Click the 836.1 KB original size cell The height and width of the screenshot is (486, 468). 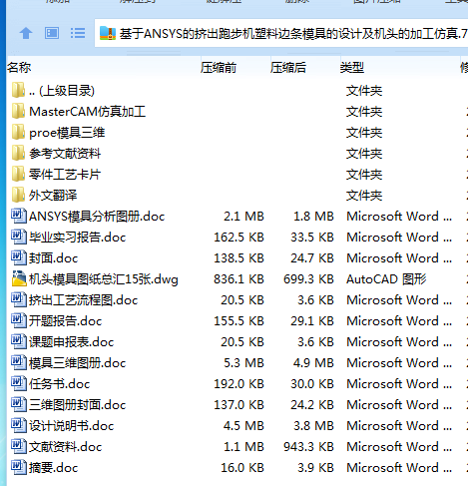pyautogui.click(x=238, y=279)
